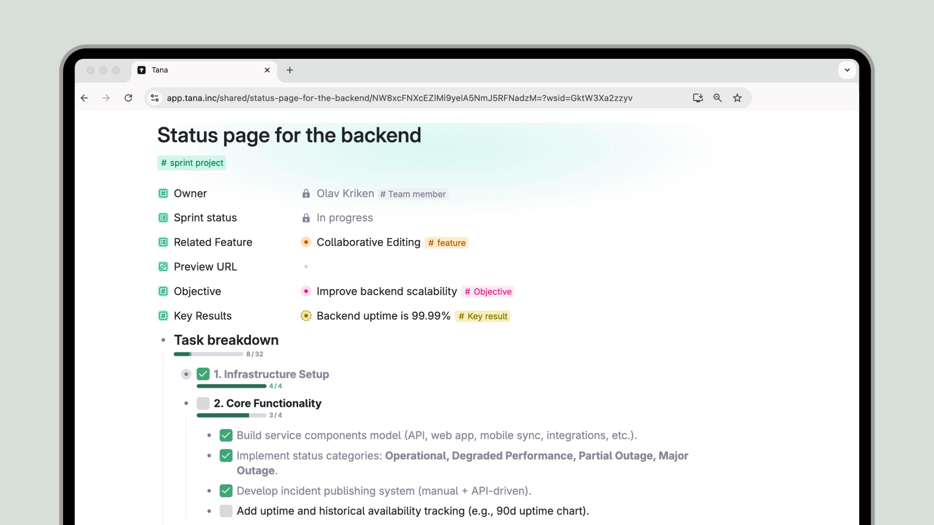Bookmark this page with star icon
This screenshot has height=525, width=934.
pyautogui.click(x=737, y=98)
